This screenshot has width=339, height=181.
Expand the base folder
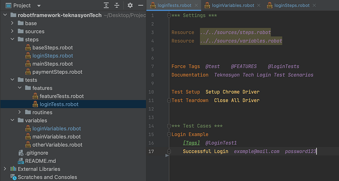click(x=12, y=23)
